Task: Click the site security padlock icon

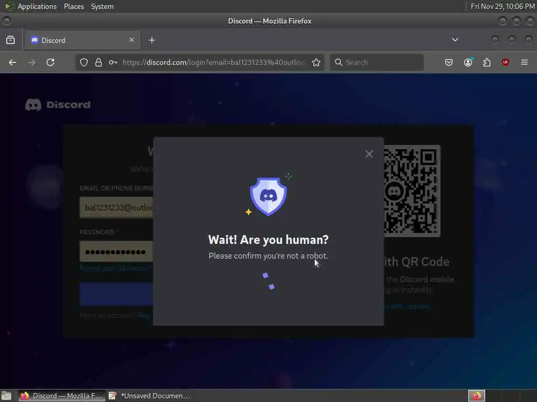Action: pos(99,62)
